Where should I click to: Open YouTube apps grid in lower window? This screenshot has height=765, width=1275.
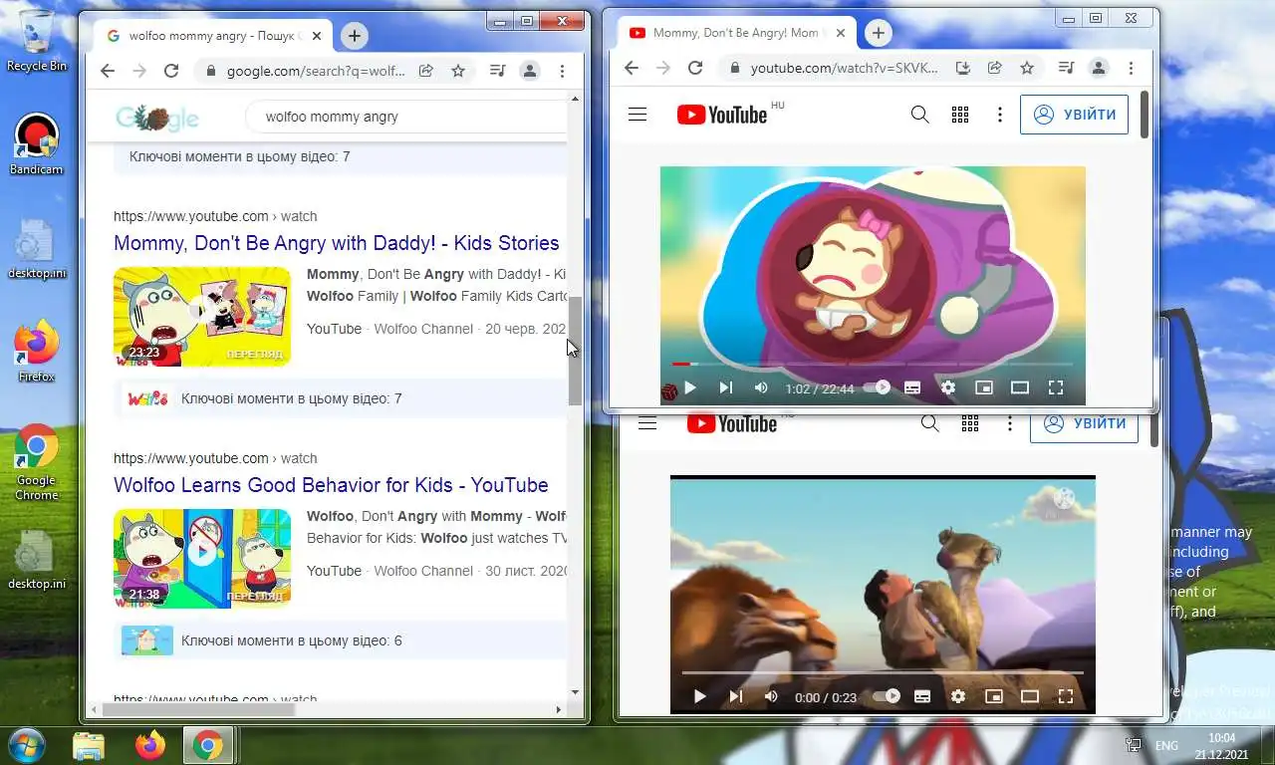click(970, 423)
